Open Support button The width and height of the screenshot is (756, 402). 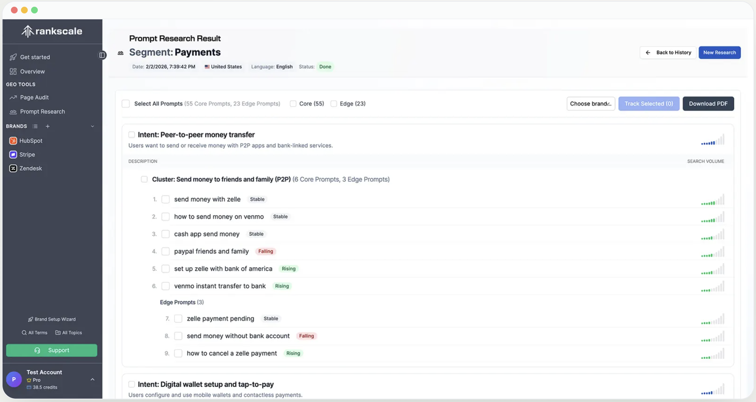pyautogui.click(x=52, y=350)
